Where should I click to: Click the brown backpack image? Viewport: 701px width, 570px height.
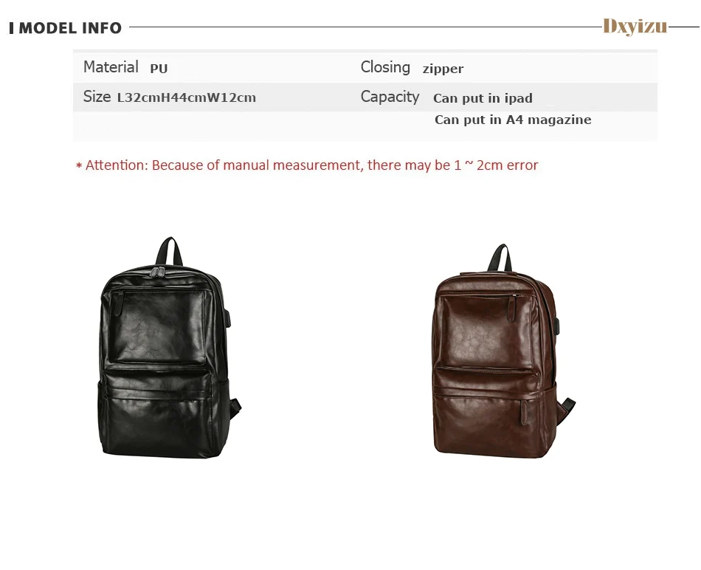coord(503,351)
